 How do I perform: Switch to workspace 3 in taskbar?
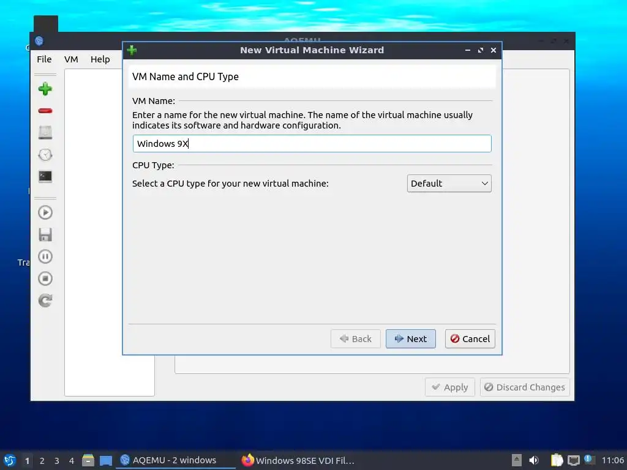(57, 461)
